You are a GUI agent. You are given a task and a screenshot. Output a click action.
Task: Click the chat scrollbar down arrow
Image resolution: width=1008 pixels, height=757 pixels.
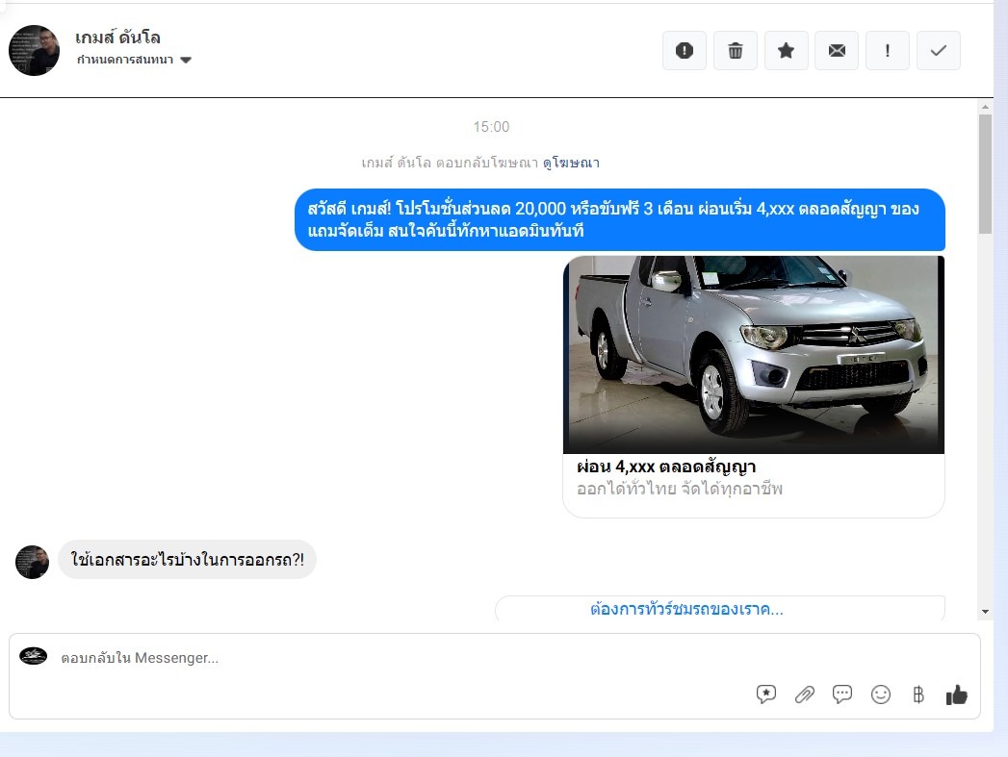pyautogui.click(x=985, y=611)
